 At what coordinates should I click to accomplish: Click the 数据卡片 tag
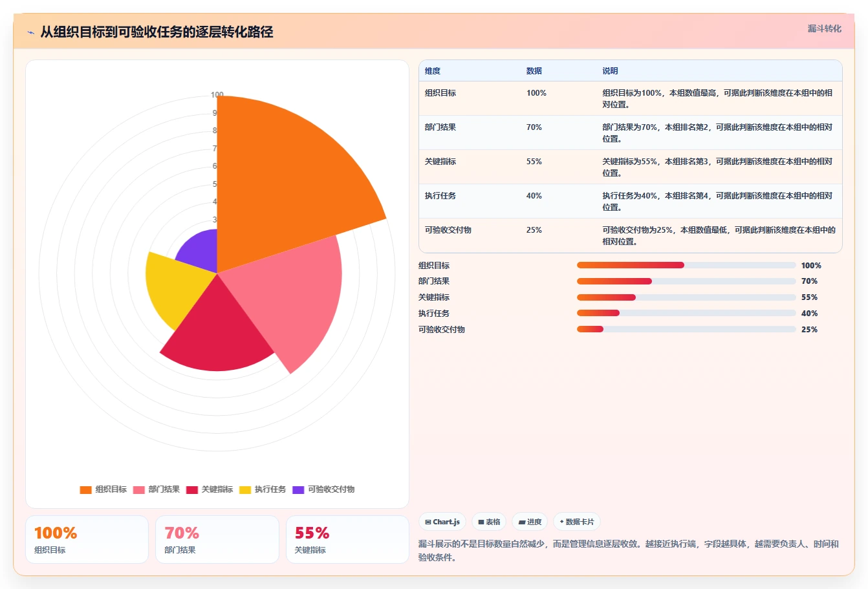tap(577, 522)
